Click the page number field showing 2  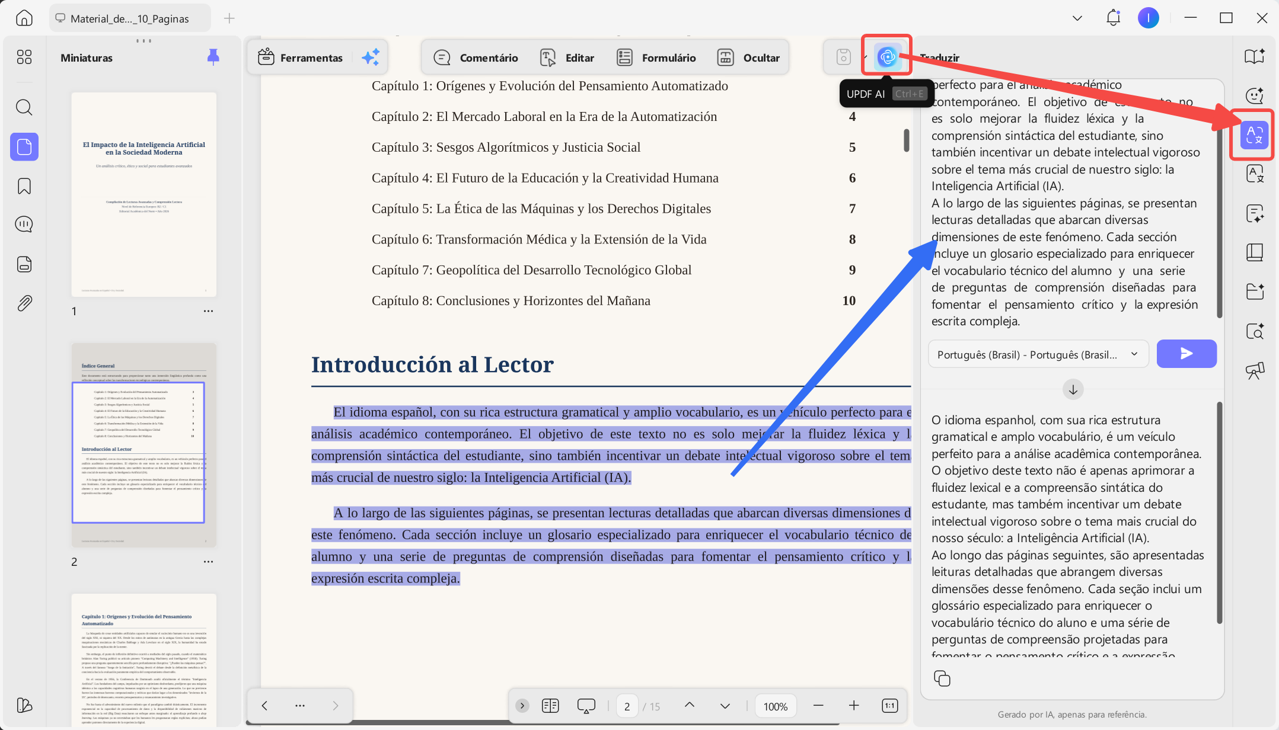coord(627,706)
